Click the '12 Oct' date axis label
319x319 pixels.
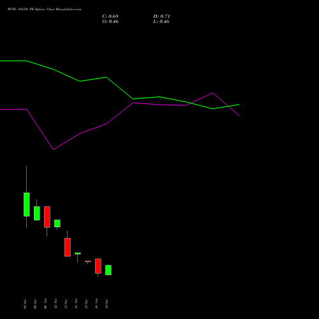pos(56,304)
